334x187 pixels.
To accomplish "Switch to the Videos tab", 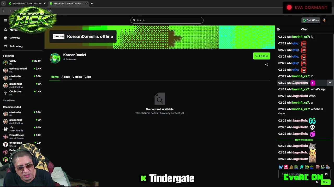I will (x=77, y=77).
